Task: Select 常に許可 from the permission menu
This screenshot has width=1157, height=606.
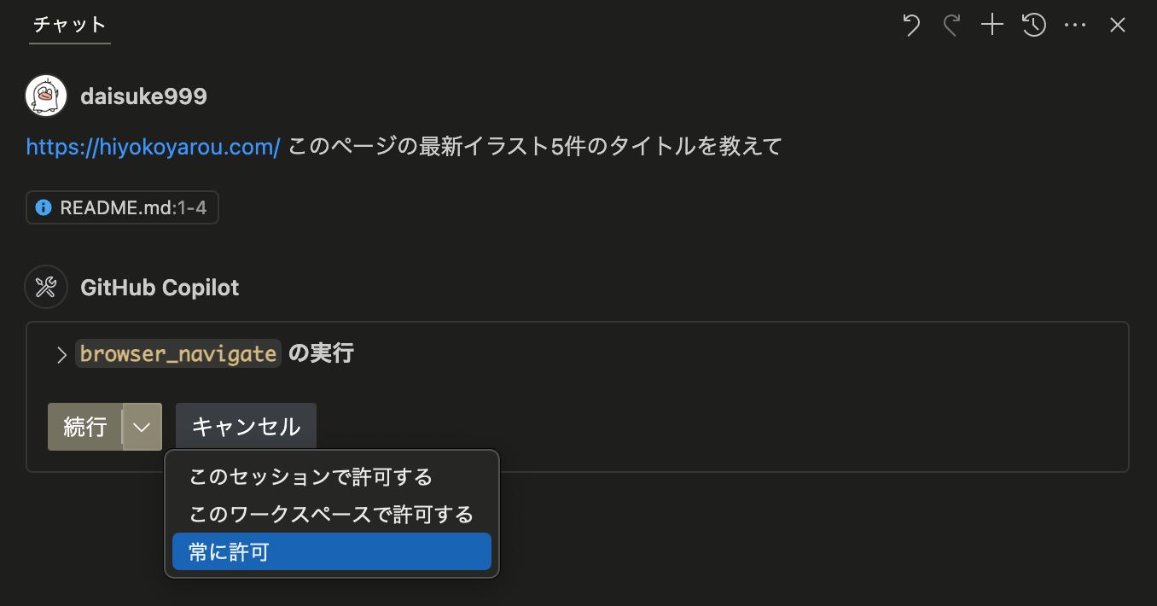Action: [x=331, y=551]
